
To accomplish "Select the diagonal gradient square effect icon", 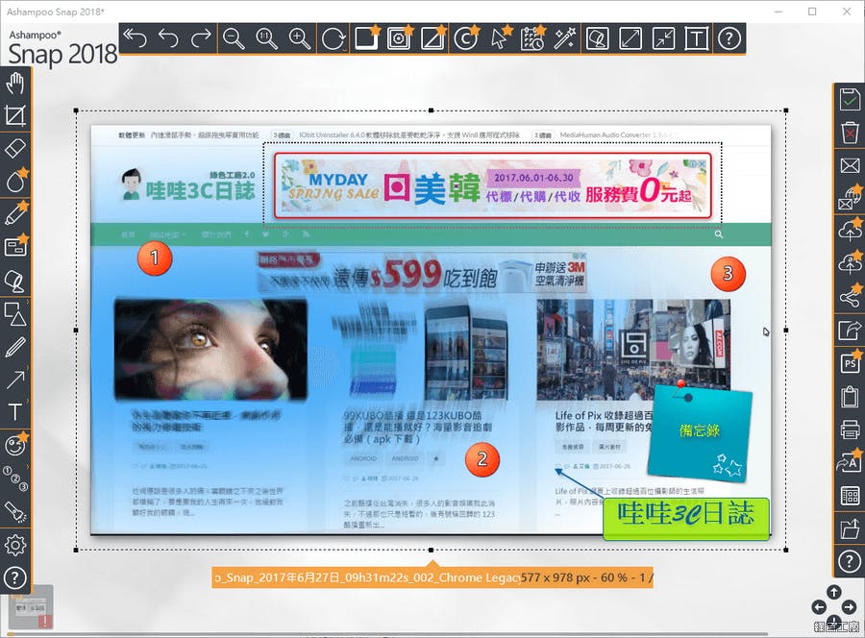I will click(433, 38).
